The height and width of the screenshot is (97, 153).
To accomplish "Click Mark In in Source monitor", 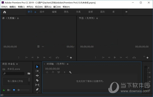I will click(19, 58).
